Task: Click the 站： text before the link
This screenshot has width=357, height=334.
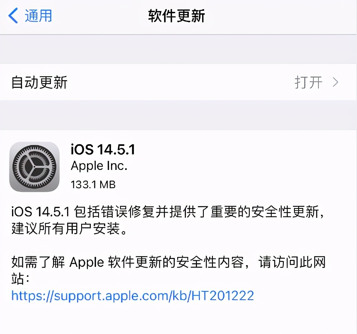Action: [x=20, y=278]
